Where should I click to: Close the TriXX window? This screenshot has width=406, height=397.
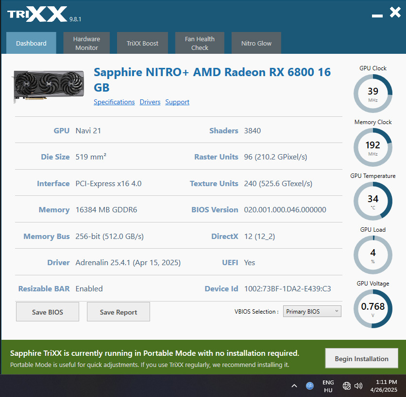pos(395,12)
